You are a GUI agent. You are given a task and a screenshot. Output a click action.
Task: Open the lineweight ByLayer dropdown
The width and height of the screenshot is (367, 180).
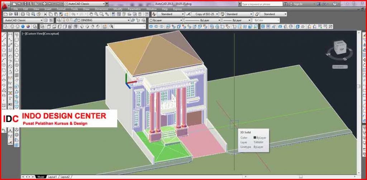249,20
